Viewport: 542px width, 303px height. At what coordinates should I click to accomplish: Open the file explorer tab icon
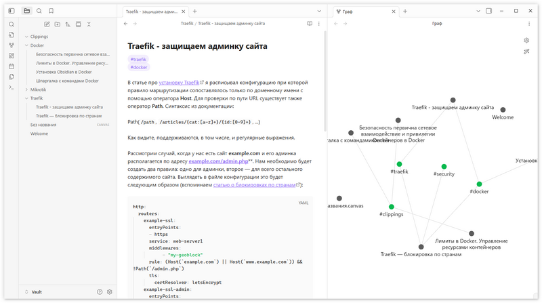(26, 11)
